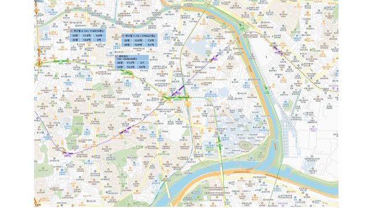Click the 6.8억 cell in 텐즈힐 2 table
Image resolution: width=370 pixels, height=208 pixels.
pyautogui.click(x=99, y=35)
